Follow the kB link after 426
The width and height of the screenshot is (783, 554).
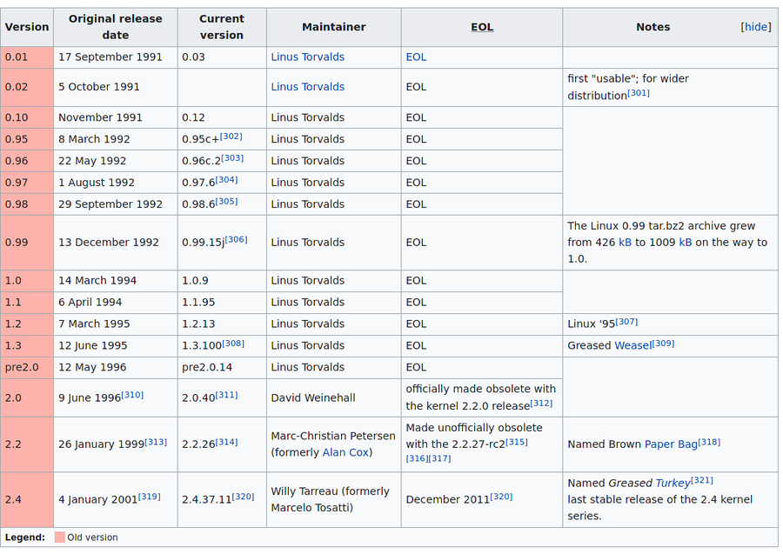coord(625,243)
